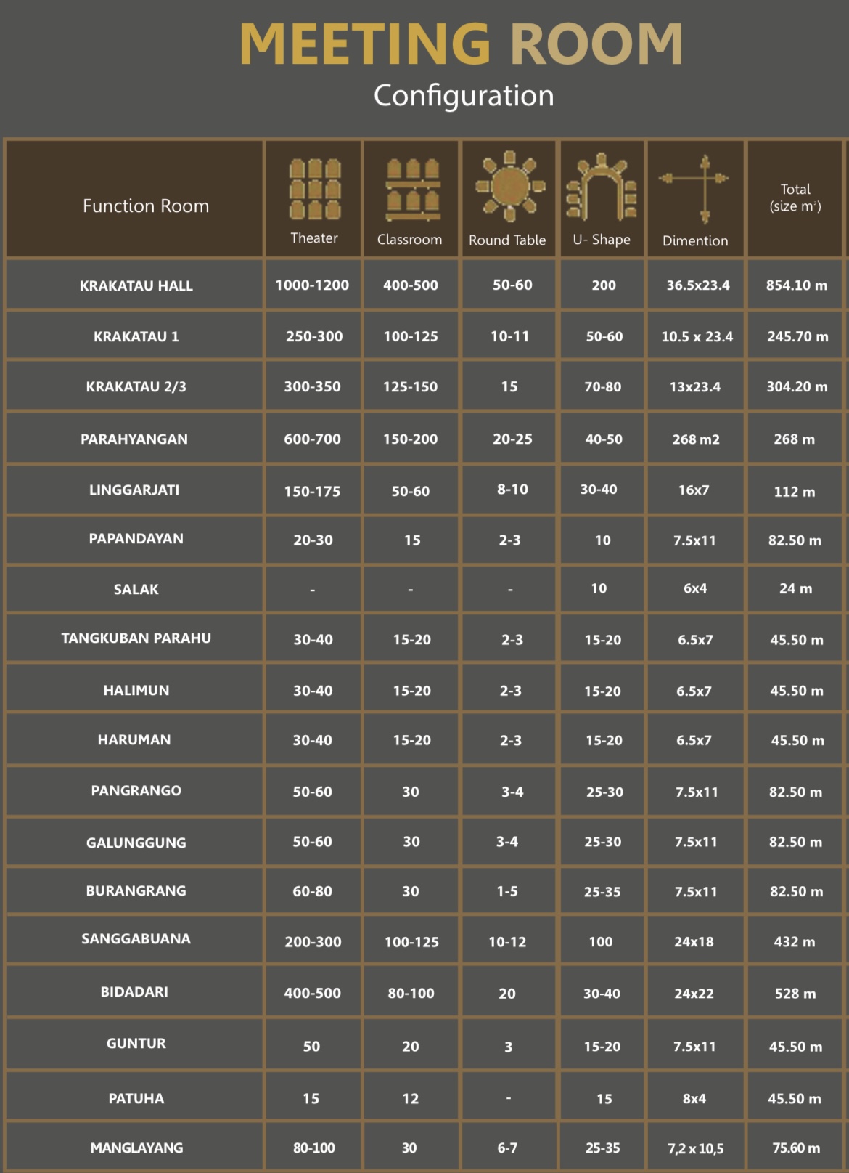Click the Total size column header
This screenshot has width=849, height=1173.
point(795,198)
